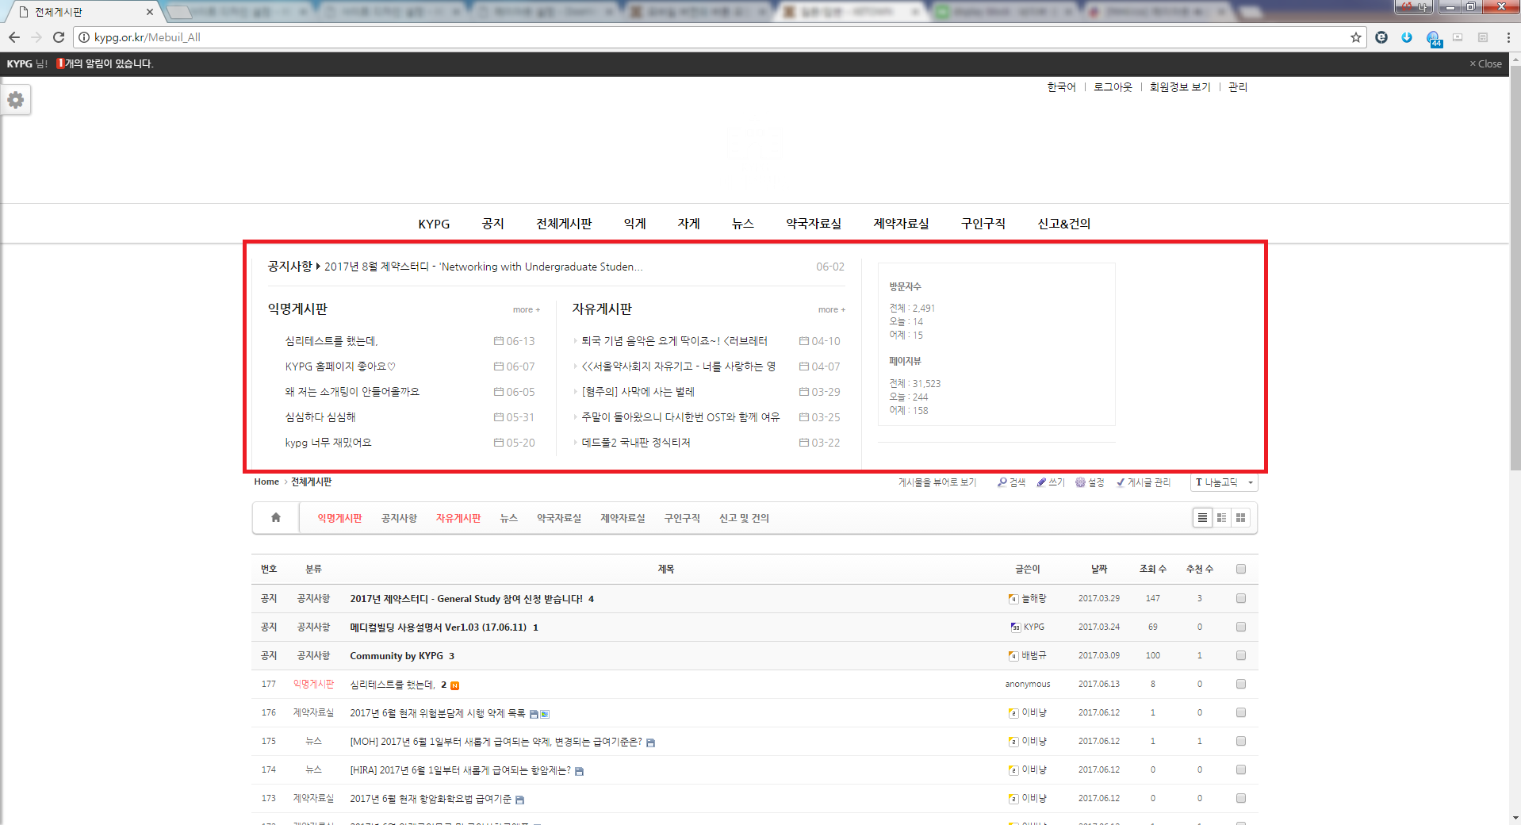Toggle the select-all checkbox in table header
The width and height of the screenshot is (1521, 825).
click(1241, 569)
